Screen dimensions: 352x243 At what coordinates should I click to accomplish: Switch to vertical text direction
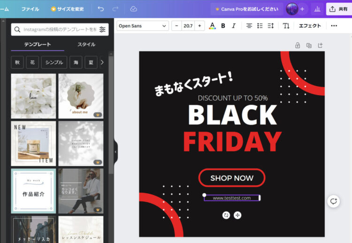[x=286, y=26]
